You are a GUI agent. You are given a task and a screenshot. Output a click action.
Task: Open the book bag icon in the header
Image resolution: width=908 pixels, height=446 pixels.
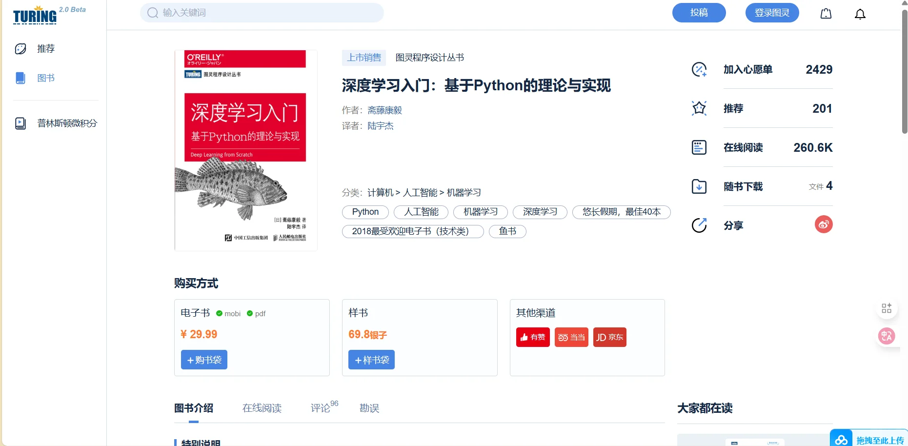pyautogui.click(x=826, y=13)
